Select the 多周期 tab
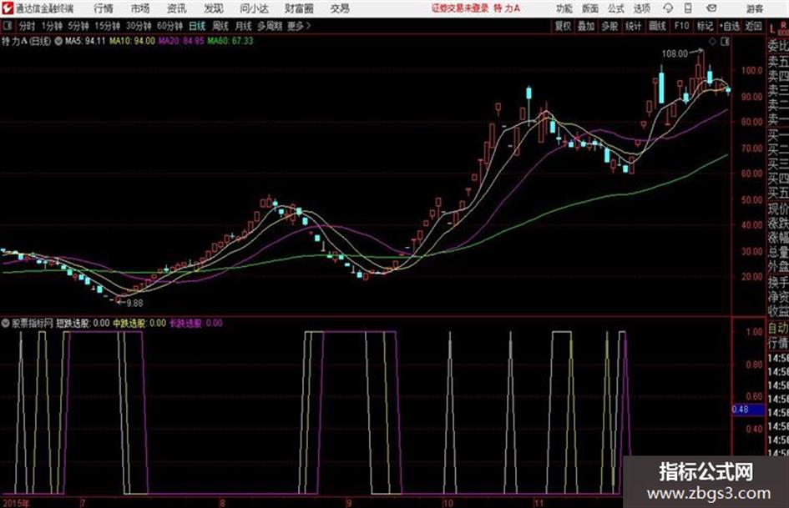The width and height of the screenshot is (789, 508). coord(271,26)
